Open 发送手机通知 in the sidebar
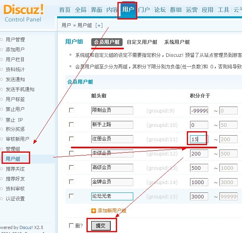The height and width of the screenshot is (233, 242). coord(20,89)
